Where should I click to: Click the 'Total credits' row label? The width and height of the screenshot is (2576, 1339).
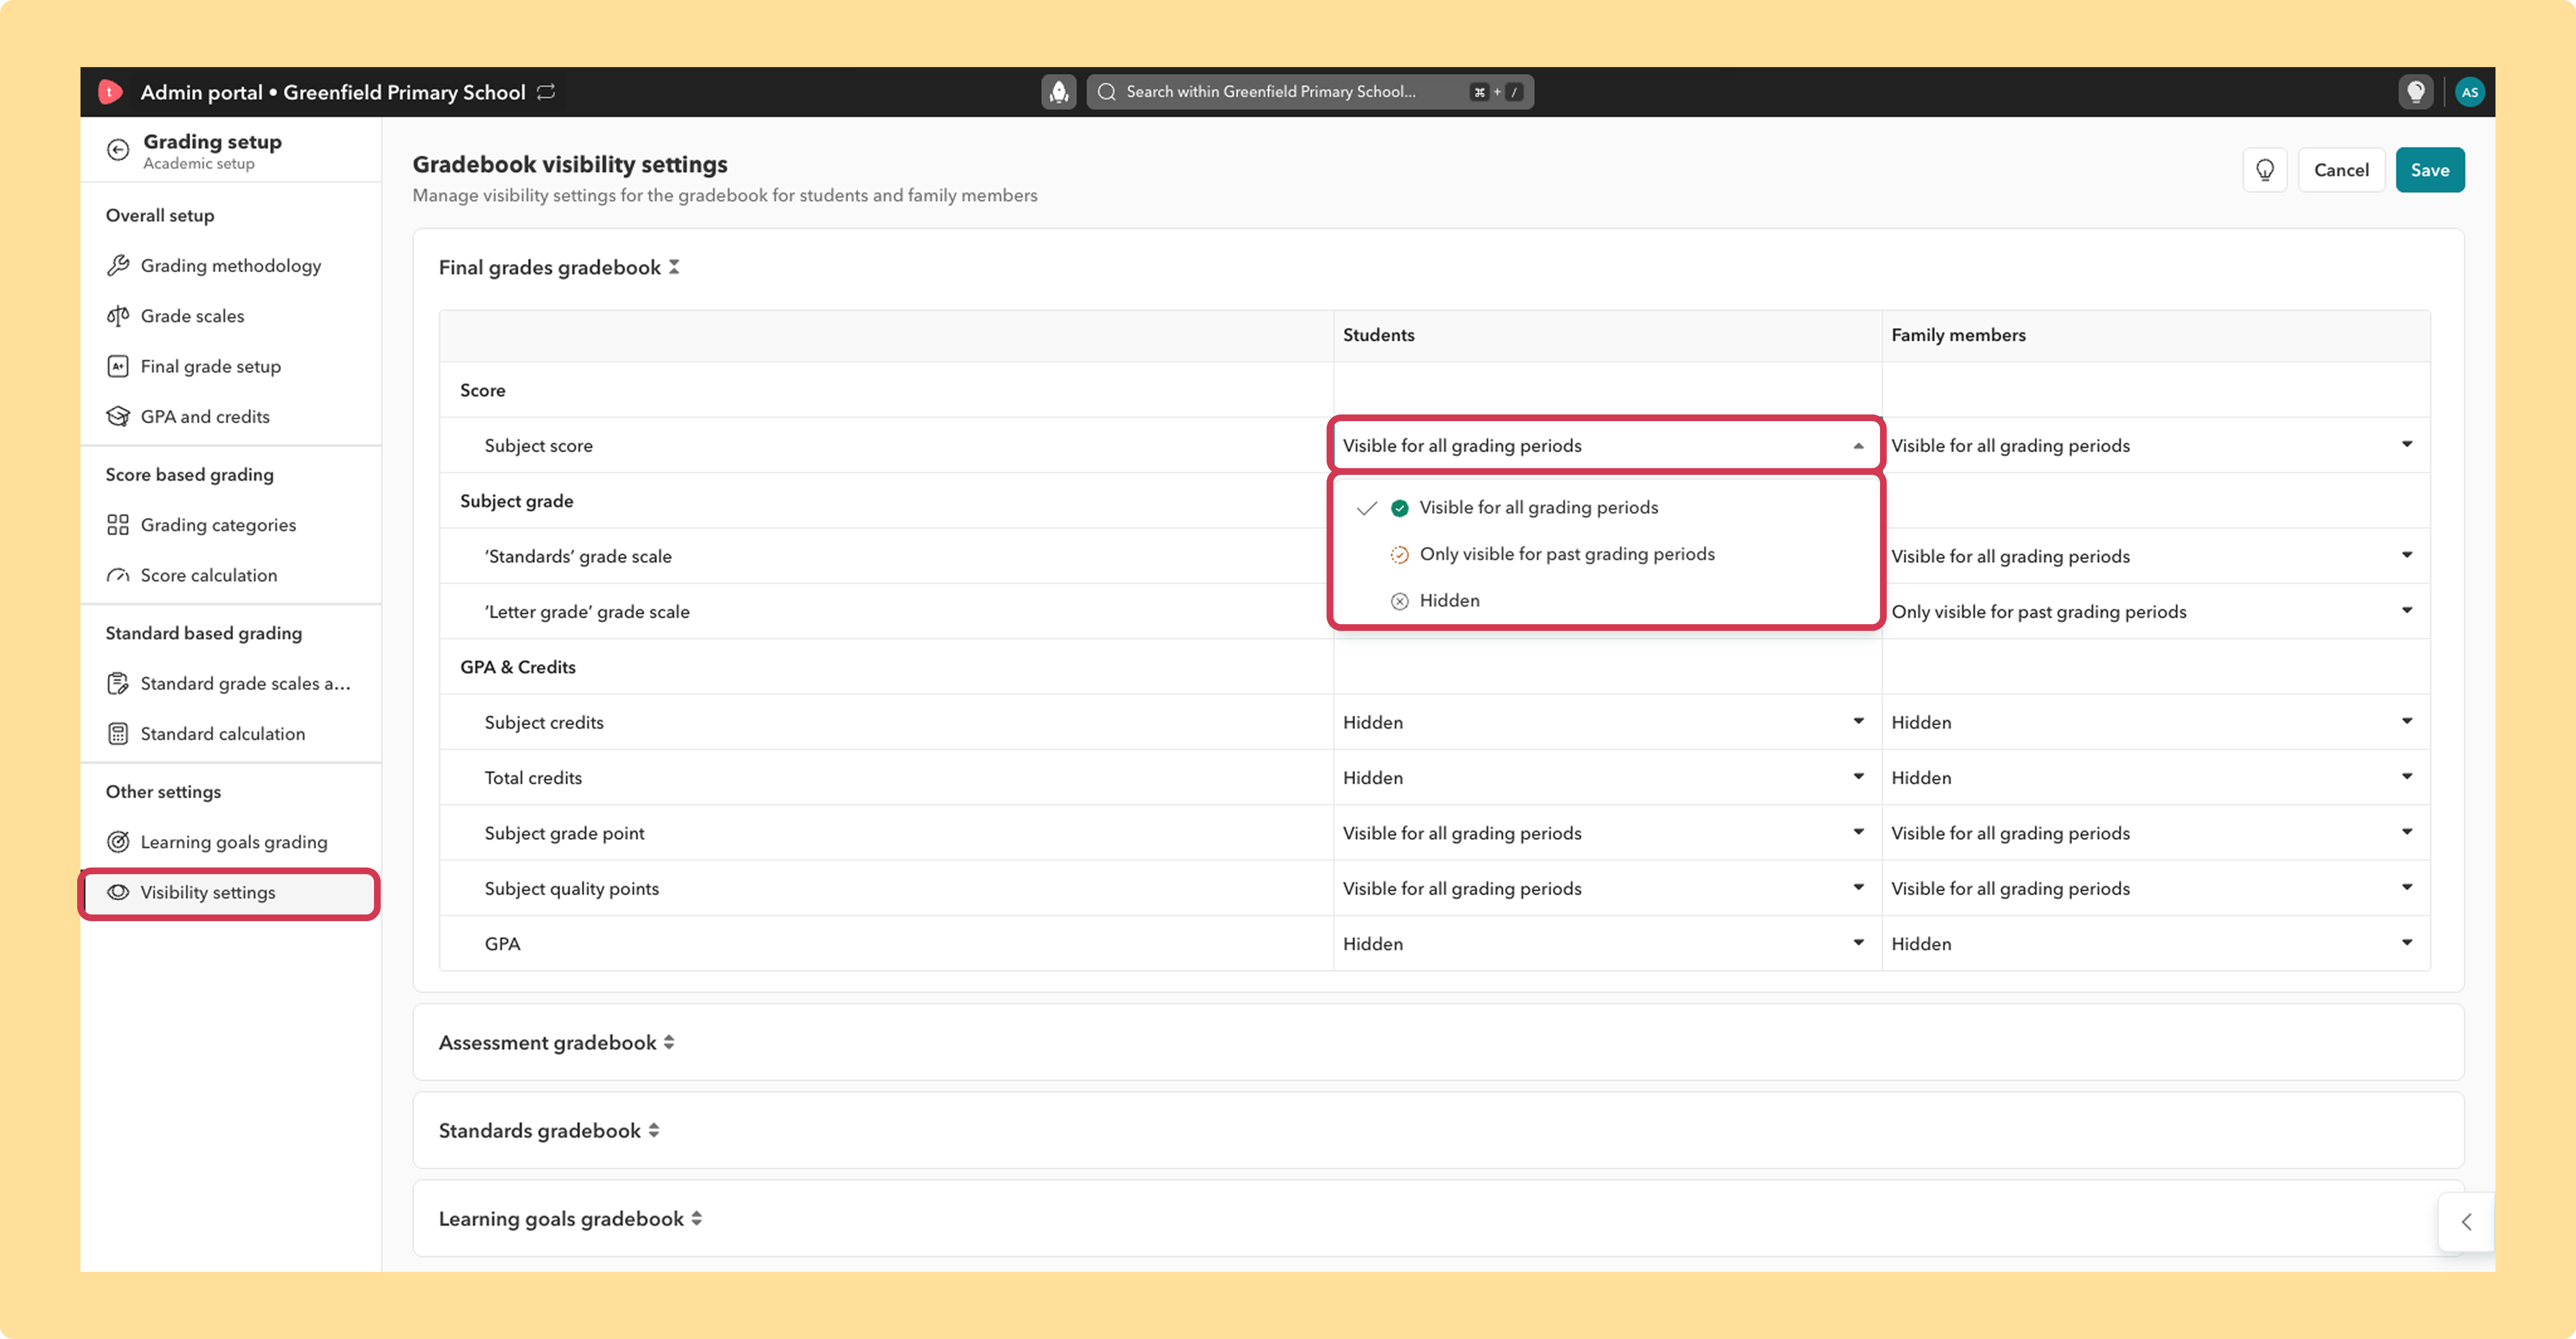pyautogui.click(x=533, y=778)
